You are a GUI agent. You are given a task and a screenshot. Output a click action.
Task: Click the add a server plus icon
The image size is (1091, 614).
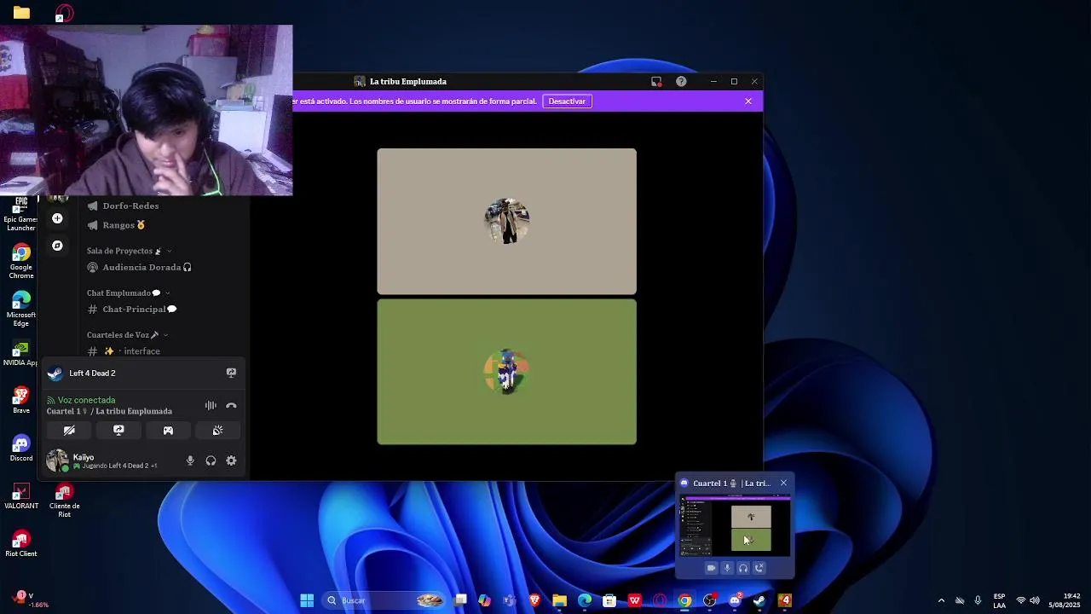coord(57,218)
